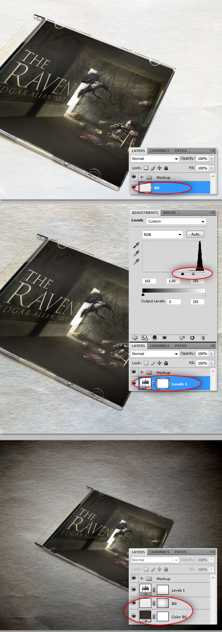
Task: Click the input shadow value field showing 165
Action: tap(149, 281)
